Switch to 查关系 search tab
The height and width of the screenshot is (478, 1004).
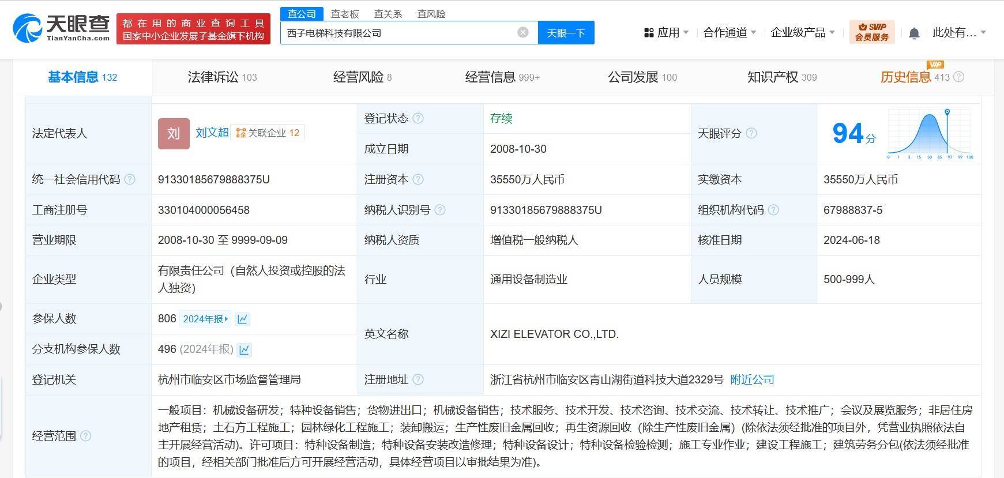(x=388, y=14)
